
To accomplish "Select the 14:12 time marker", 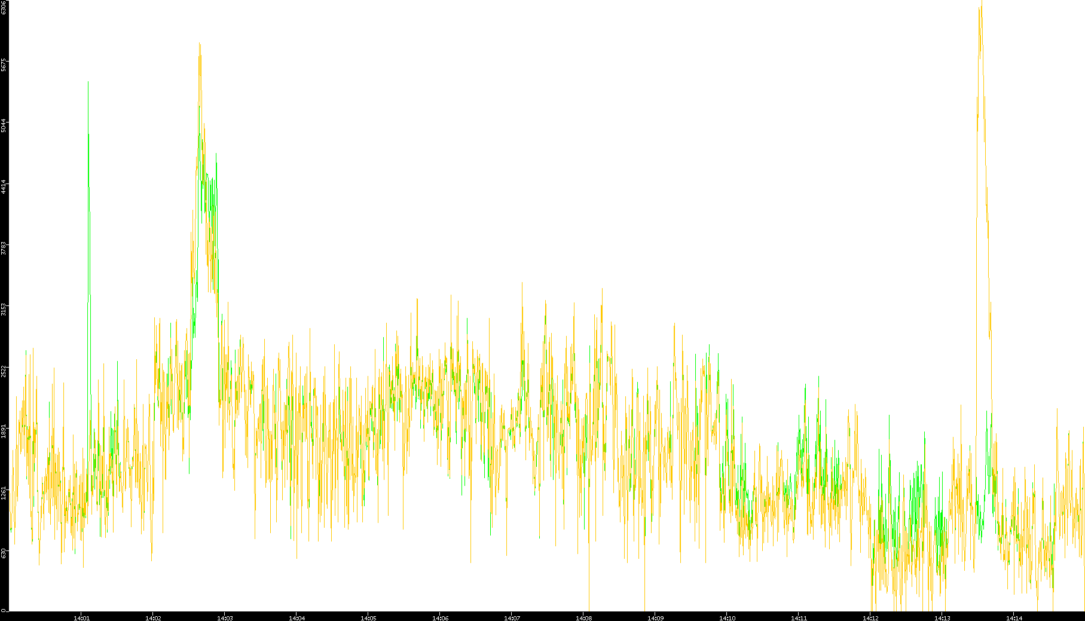I will (870, 617).
